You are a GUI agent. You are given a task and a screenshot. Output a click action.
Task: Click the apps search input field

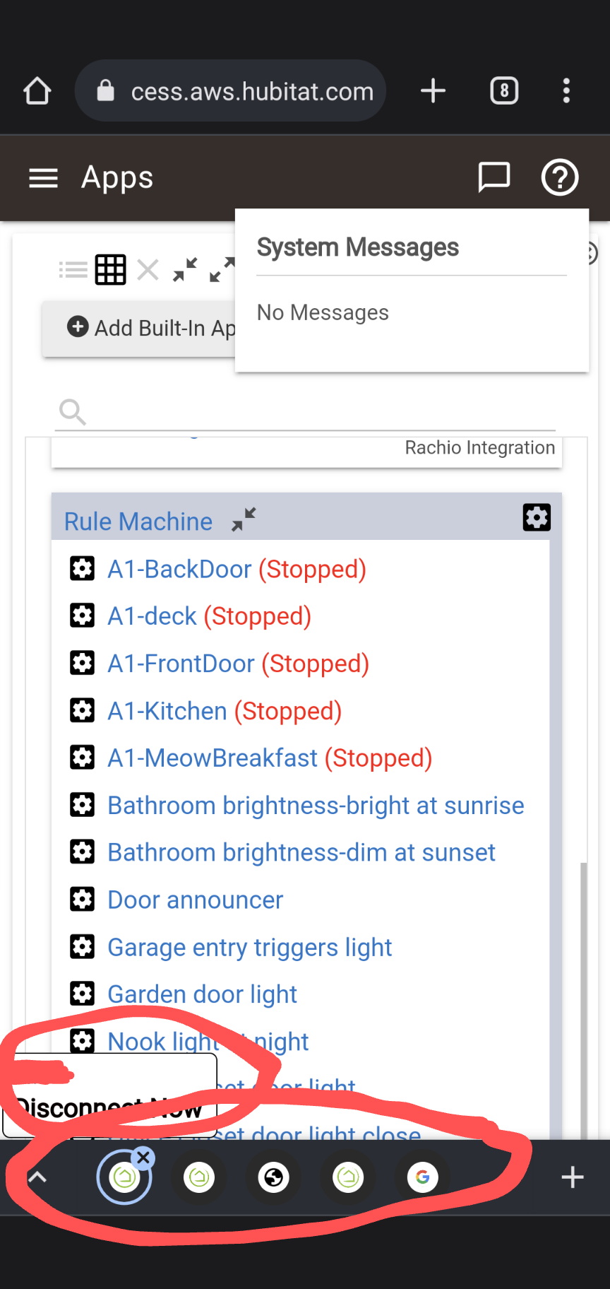click(x=306, y=411)
